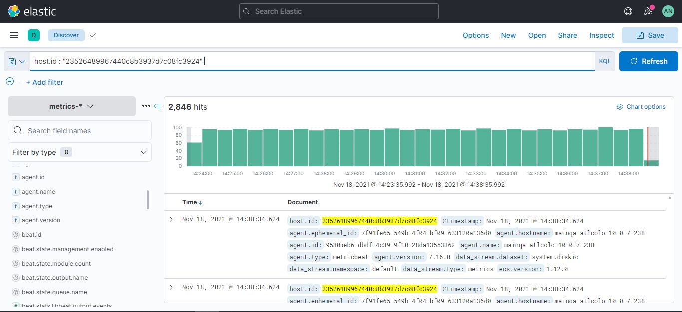This screenshot has height=312, width=682.
Task: Click string type icon beside agent.id
Action: tap(16, 177)
